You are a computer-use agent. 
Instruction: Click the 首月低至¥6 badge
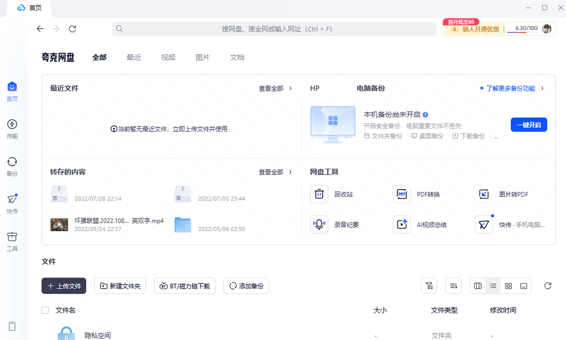click(x=461, y=22)
